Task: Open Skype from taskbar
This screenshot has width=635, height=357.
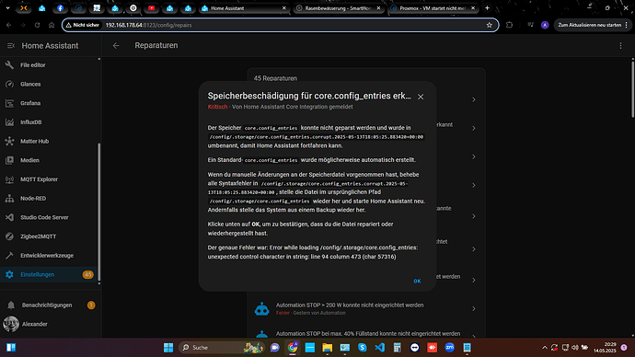Action: tap(362, 347)
